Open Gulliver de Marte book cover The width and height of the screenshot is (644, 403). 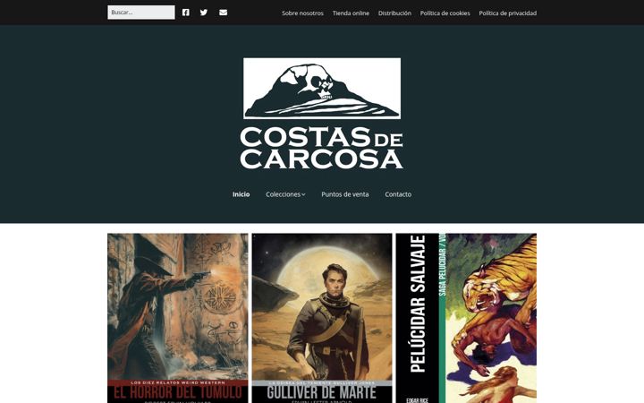pos(322,318)
